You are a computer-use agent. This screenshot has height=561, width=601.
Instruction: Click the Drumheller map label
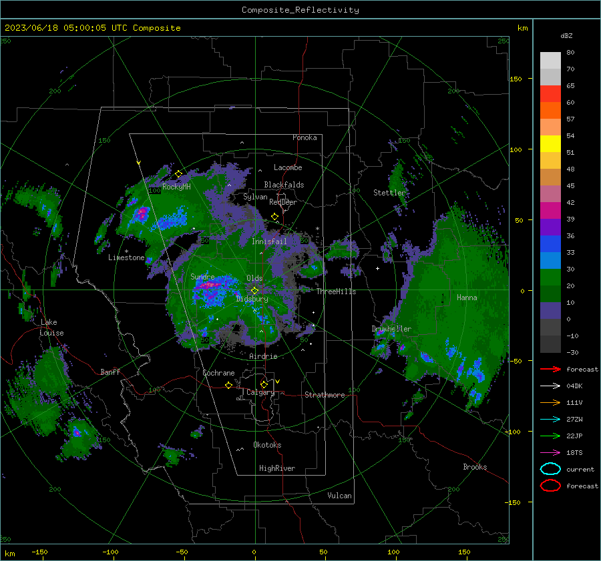391,329
